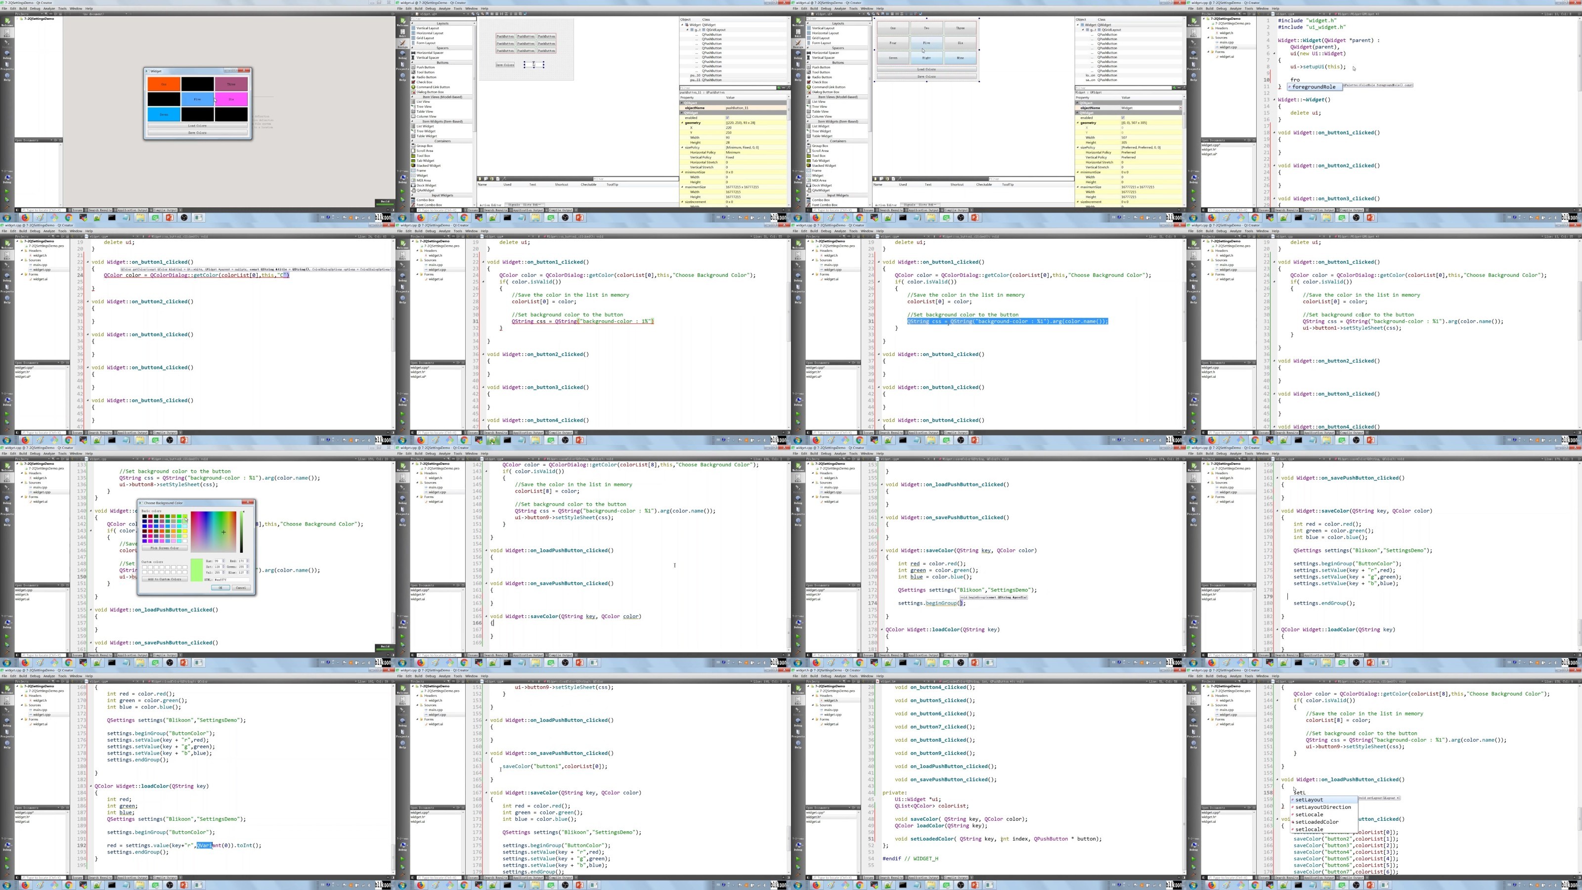1582x890 pixels.
Task: Open Tools menu in widget.h header frame
Action: (x=853, y=676)
